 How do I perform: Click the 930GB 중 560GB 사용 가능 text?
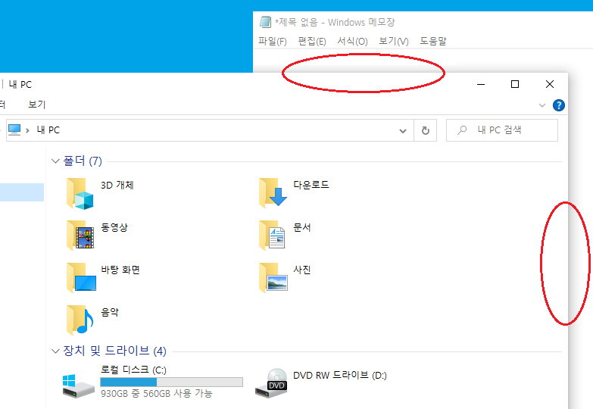coord(157,394)
